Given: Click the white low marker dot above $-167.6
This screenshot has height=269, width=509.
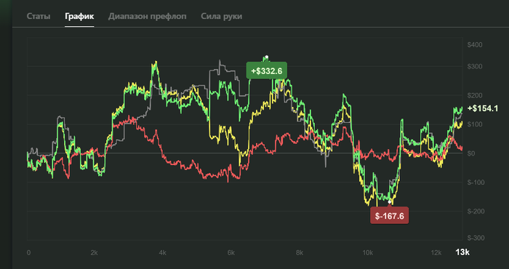Looking at the screenshot, I should (x=390, y=202).
